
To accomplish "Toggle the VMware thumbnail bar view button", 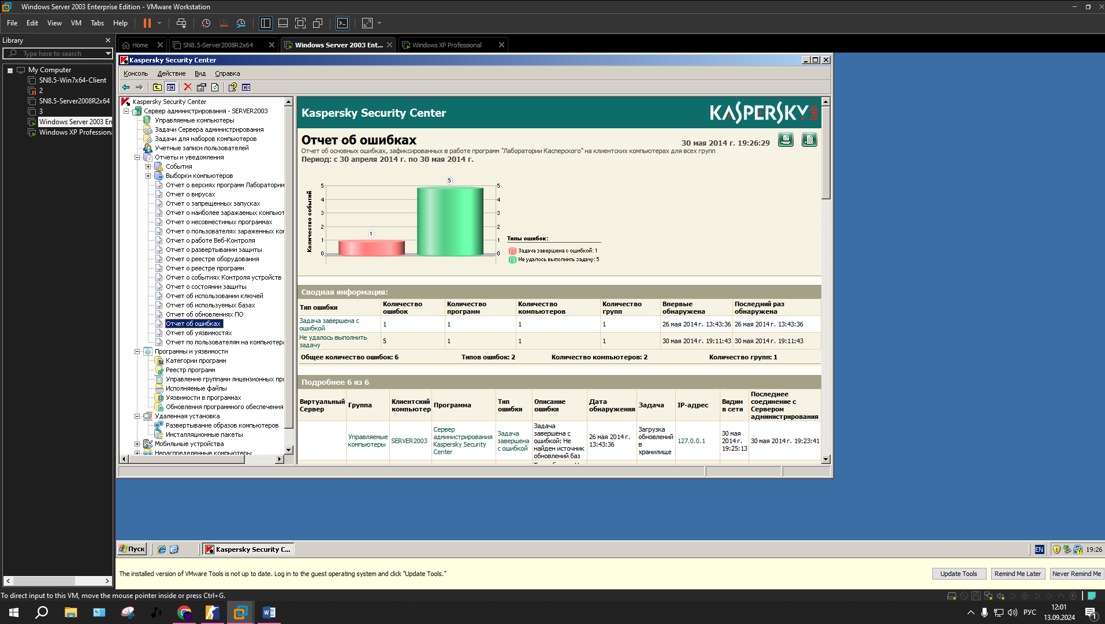I will click(283, 23).
